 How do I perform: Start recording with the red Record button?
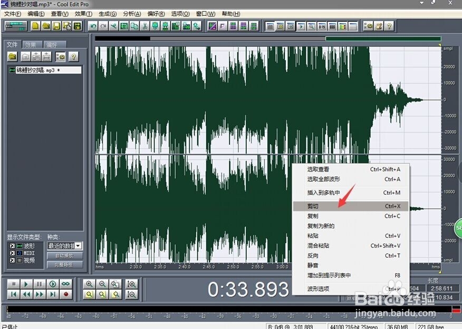(x=66, y=294)
